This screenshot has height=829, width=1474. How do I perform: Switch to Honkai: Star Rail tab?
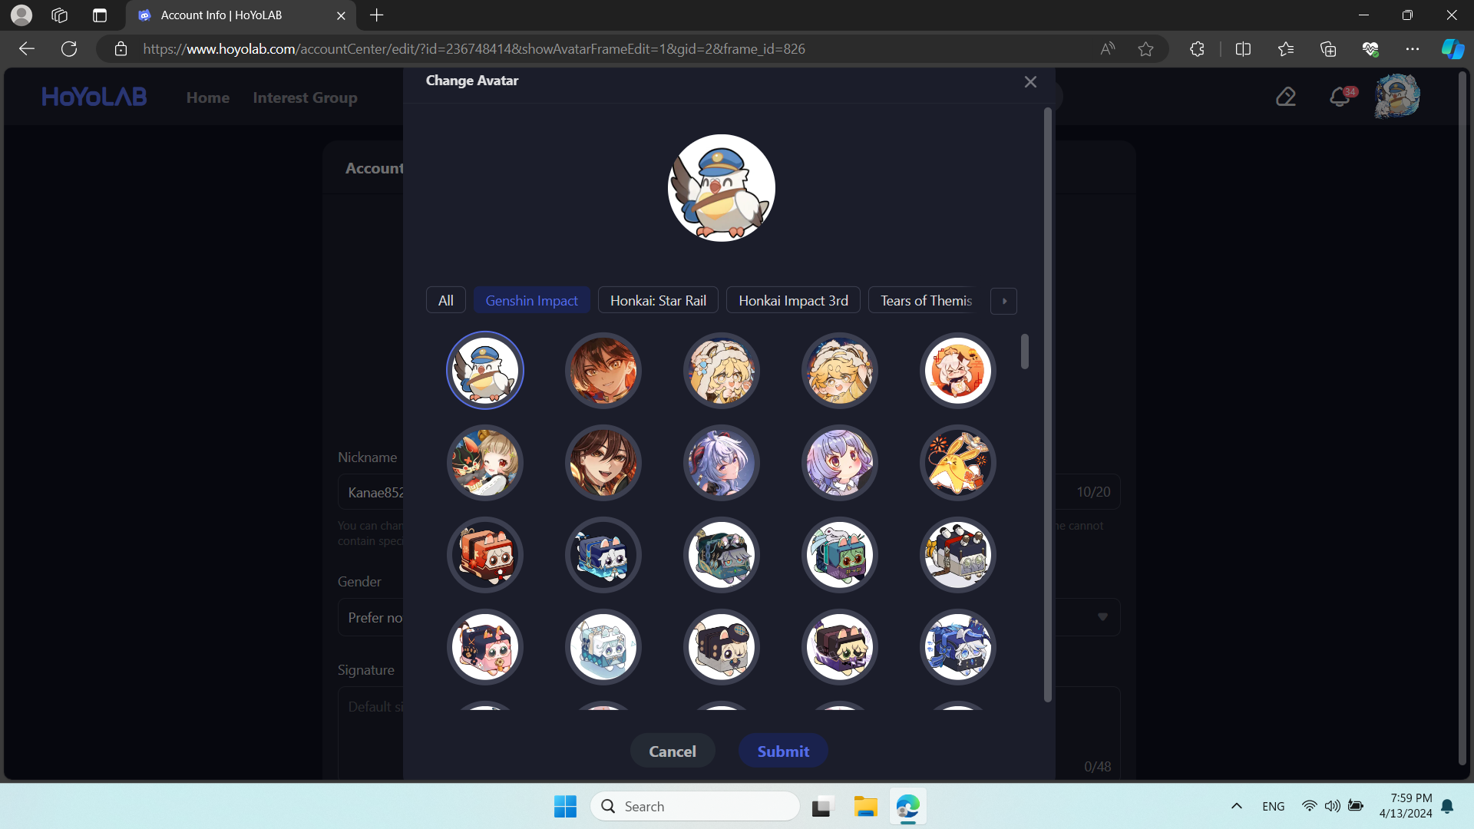click(658, 300)
